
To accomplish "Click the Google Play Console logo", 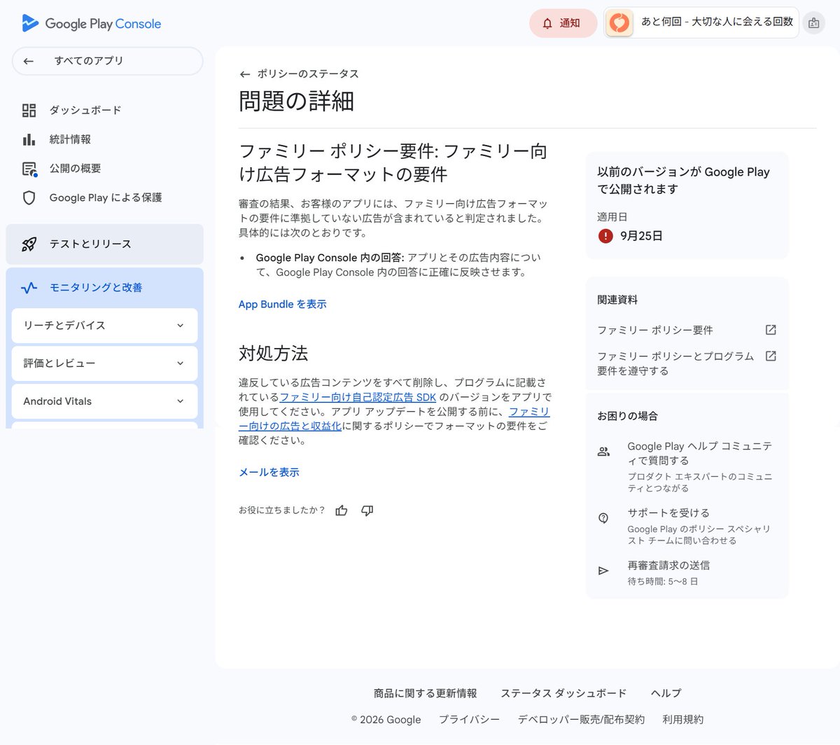I will pyautogui.click(x=91, y=23).
